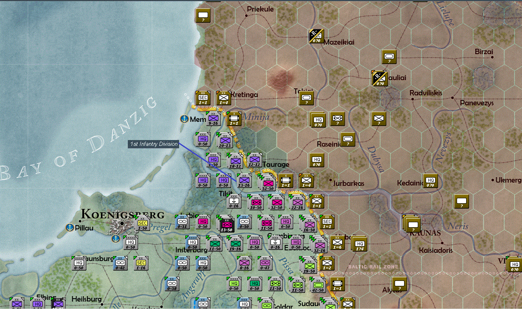This screenshot has width=522, height=309.
Task: Select the yellow SEC 1-50 at Koenigsberg
Action: (142, 223)
